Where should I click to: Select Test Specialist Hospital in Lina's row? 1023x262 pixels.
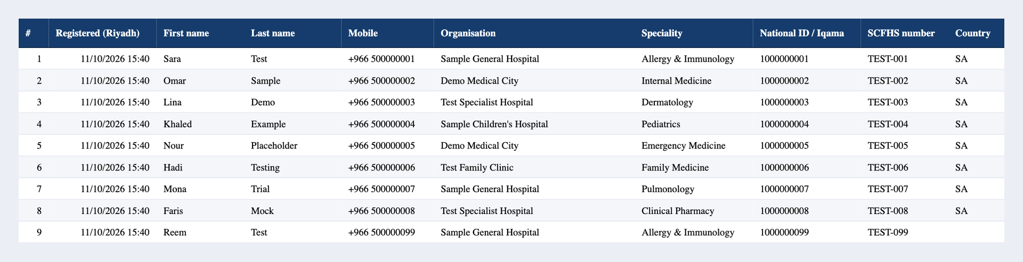(x=487, y=102)
